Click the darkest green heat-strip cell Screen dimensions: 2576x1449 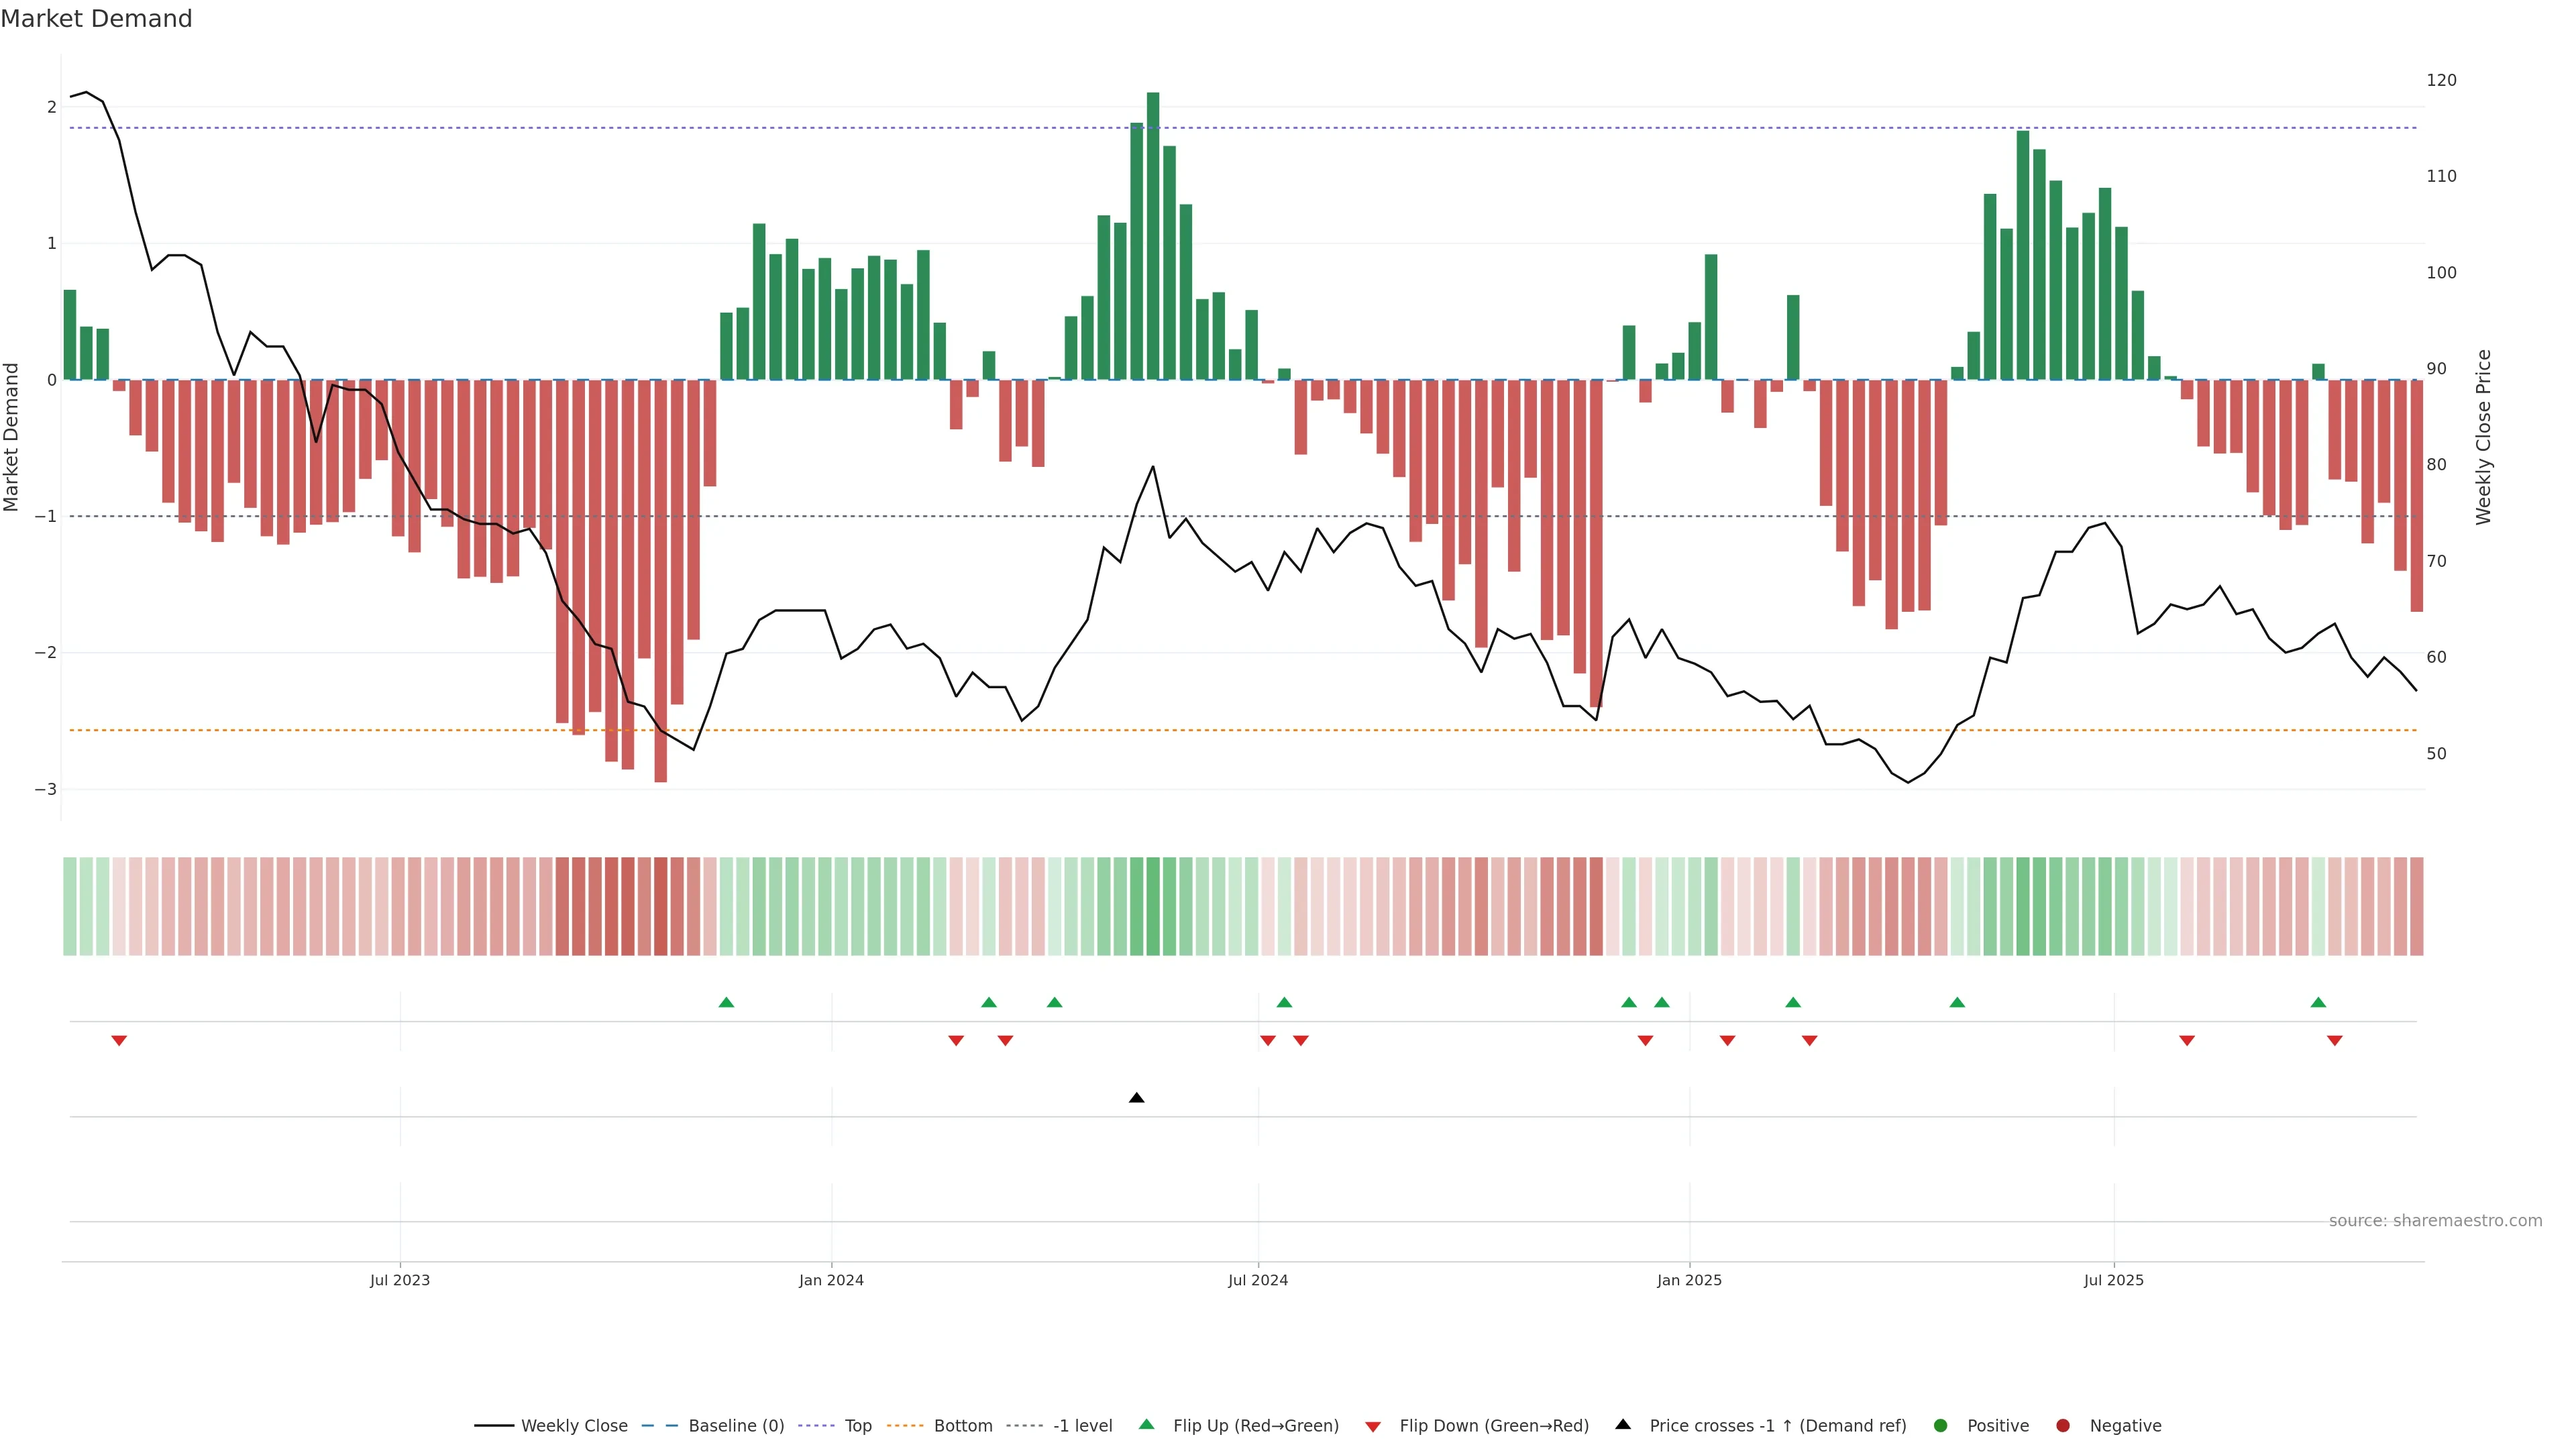1153,906
